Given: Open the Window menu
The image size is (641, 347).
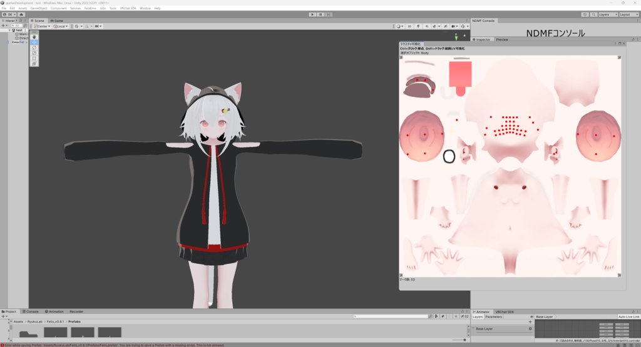Looking at the screenshot, I should click(145, 8).
